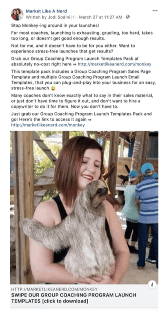Open the marketlikeanerd.com/monkey link after 'right here'
Image resolution: width=160 pixels, height=313 pixels.
115,64
